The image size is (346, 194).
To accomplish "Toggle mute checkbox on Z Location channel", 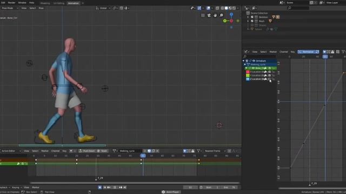I will [x=269, y=79].
